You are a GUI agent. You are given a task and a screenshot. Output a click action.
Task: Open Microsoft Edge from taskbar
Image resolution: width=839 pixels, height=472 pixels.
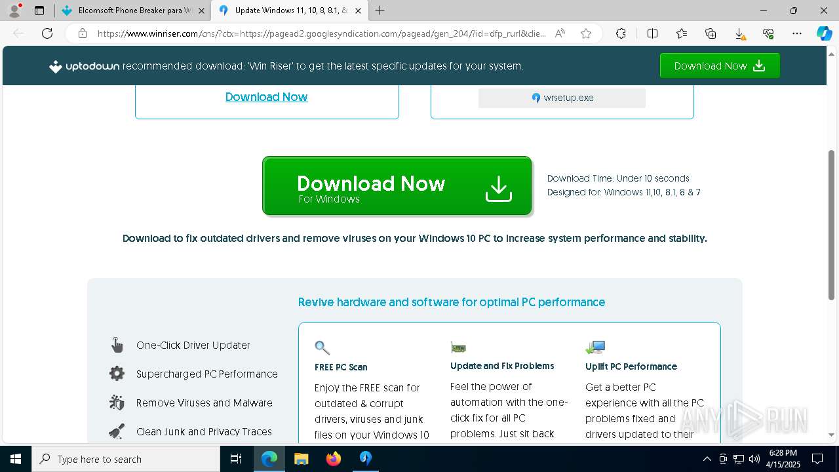pos(269,459)
